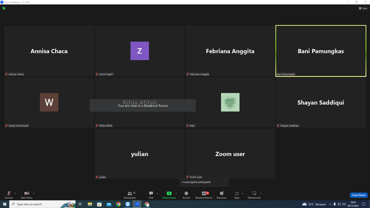370x208 pixels.
Task: Start recording the meeting
Action: (x=186, y=195)
